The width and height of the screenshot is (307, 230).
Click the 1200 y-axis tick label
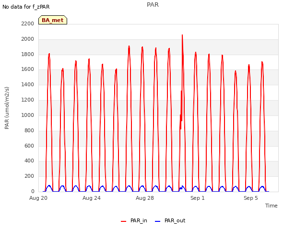[x=28, y=100]
